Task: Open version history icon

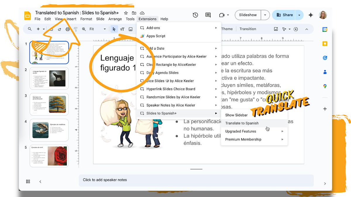Action: pos(195,15)
